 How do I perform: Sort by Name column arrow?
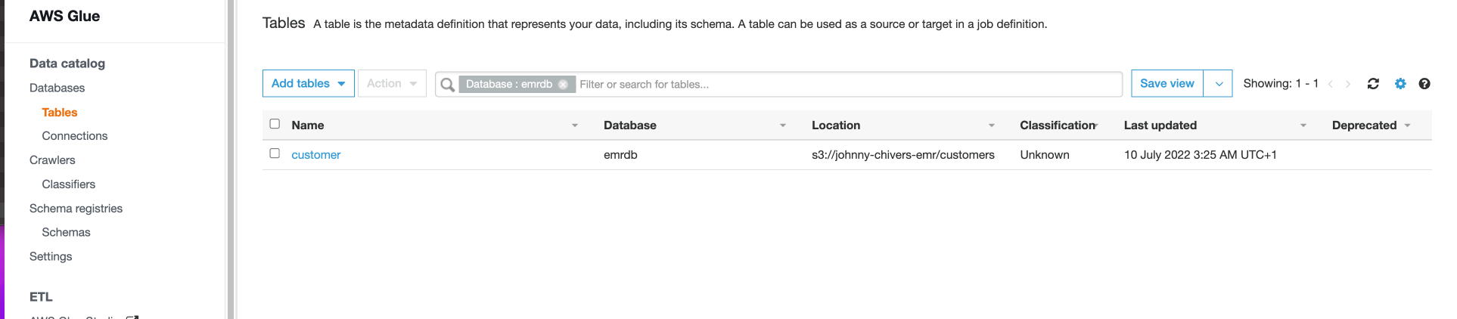pos(575,125)
